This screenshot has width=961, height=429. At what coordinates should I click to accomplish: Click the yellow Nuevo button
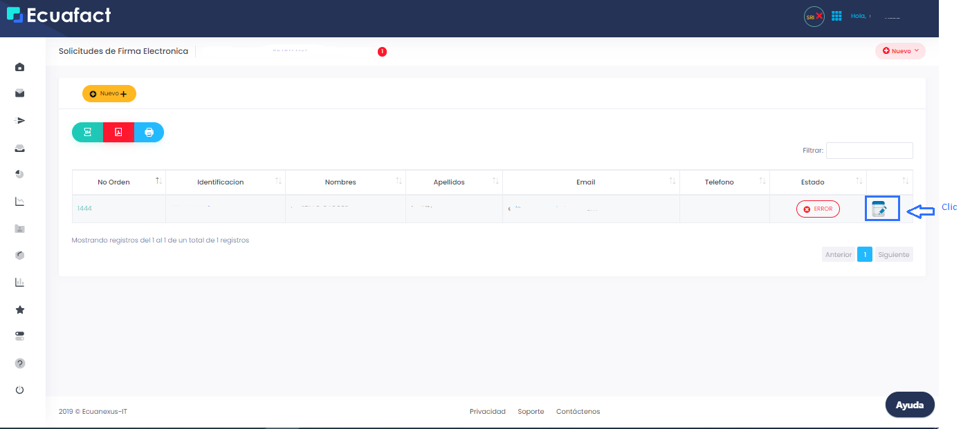109,94
